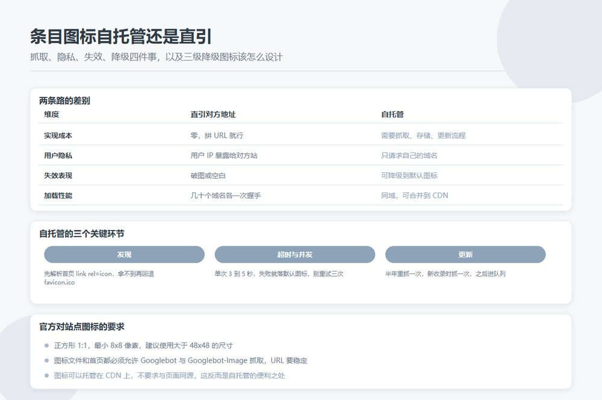Select the 加载性能 row label
The image size is (602, 400).
pos(58,195)
